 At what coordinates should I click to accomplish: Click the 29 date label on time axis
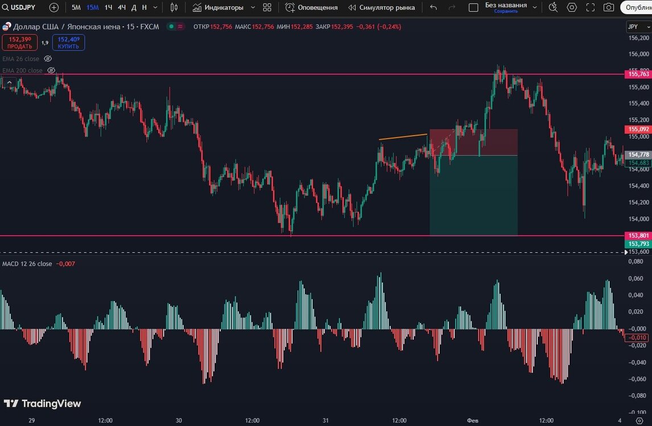point(32,420)
